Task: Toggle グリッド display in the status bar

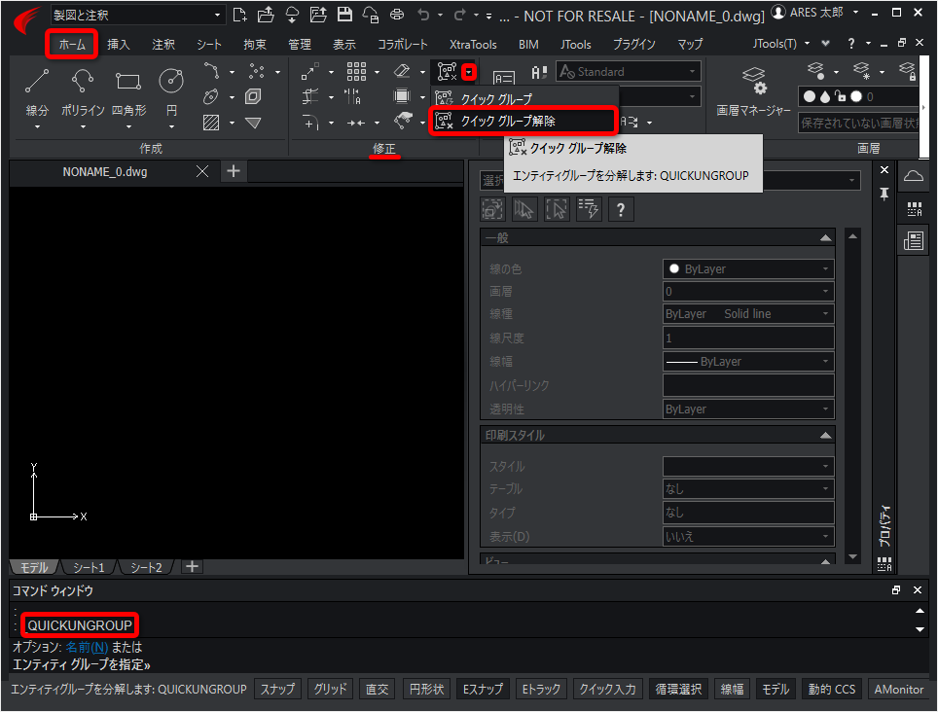Action: [330, 689]
